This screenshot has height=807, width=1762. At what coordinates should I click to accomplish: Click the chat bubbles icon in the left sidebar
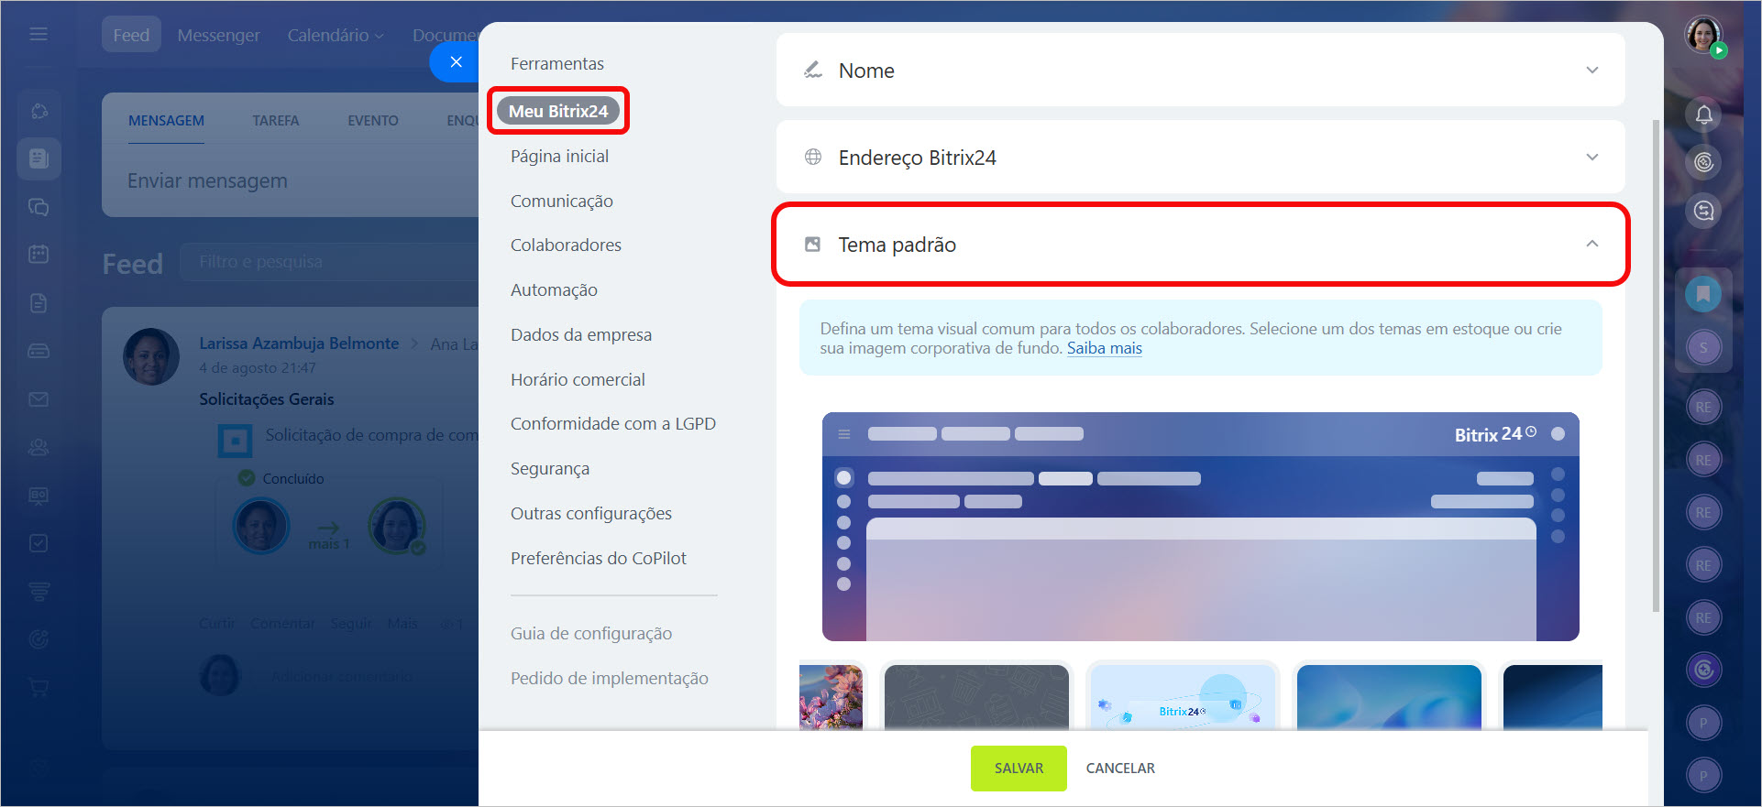point(39,207)
